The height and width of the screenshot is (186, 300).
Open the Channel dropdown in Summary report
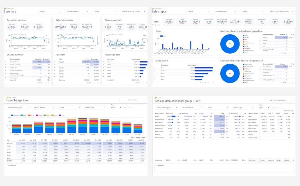(x=50, y=12)
